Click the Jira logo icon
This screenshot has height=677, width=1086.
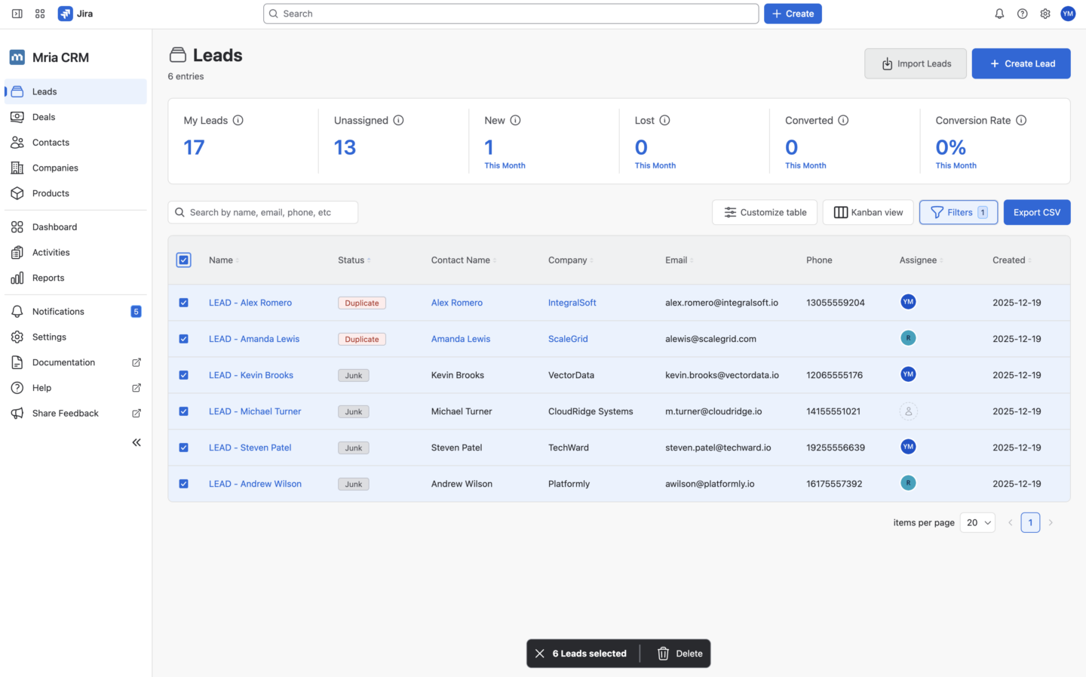tap(66, 14)
